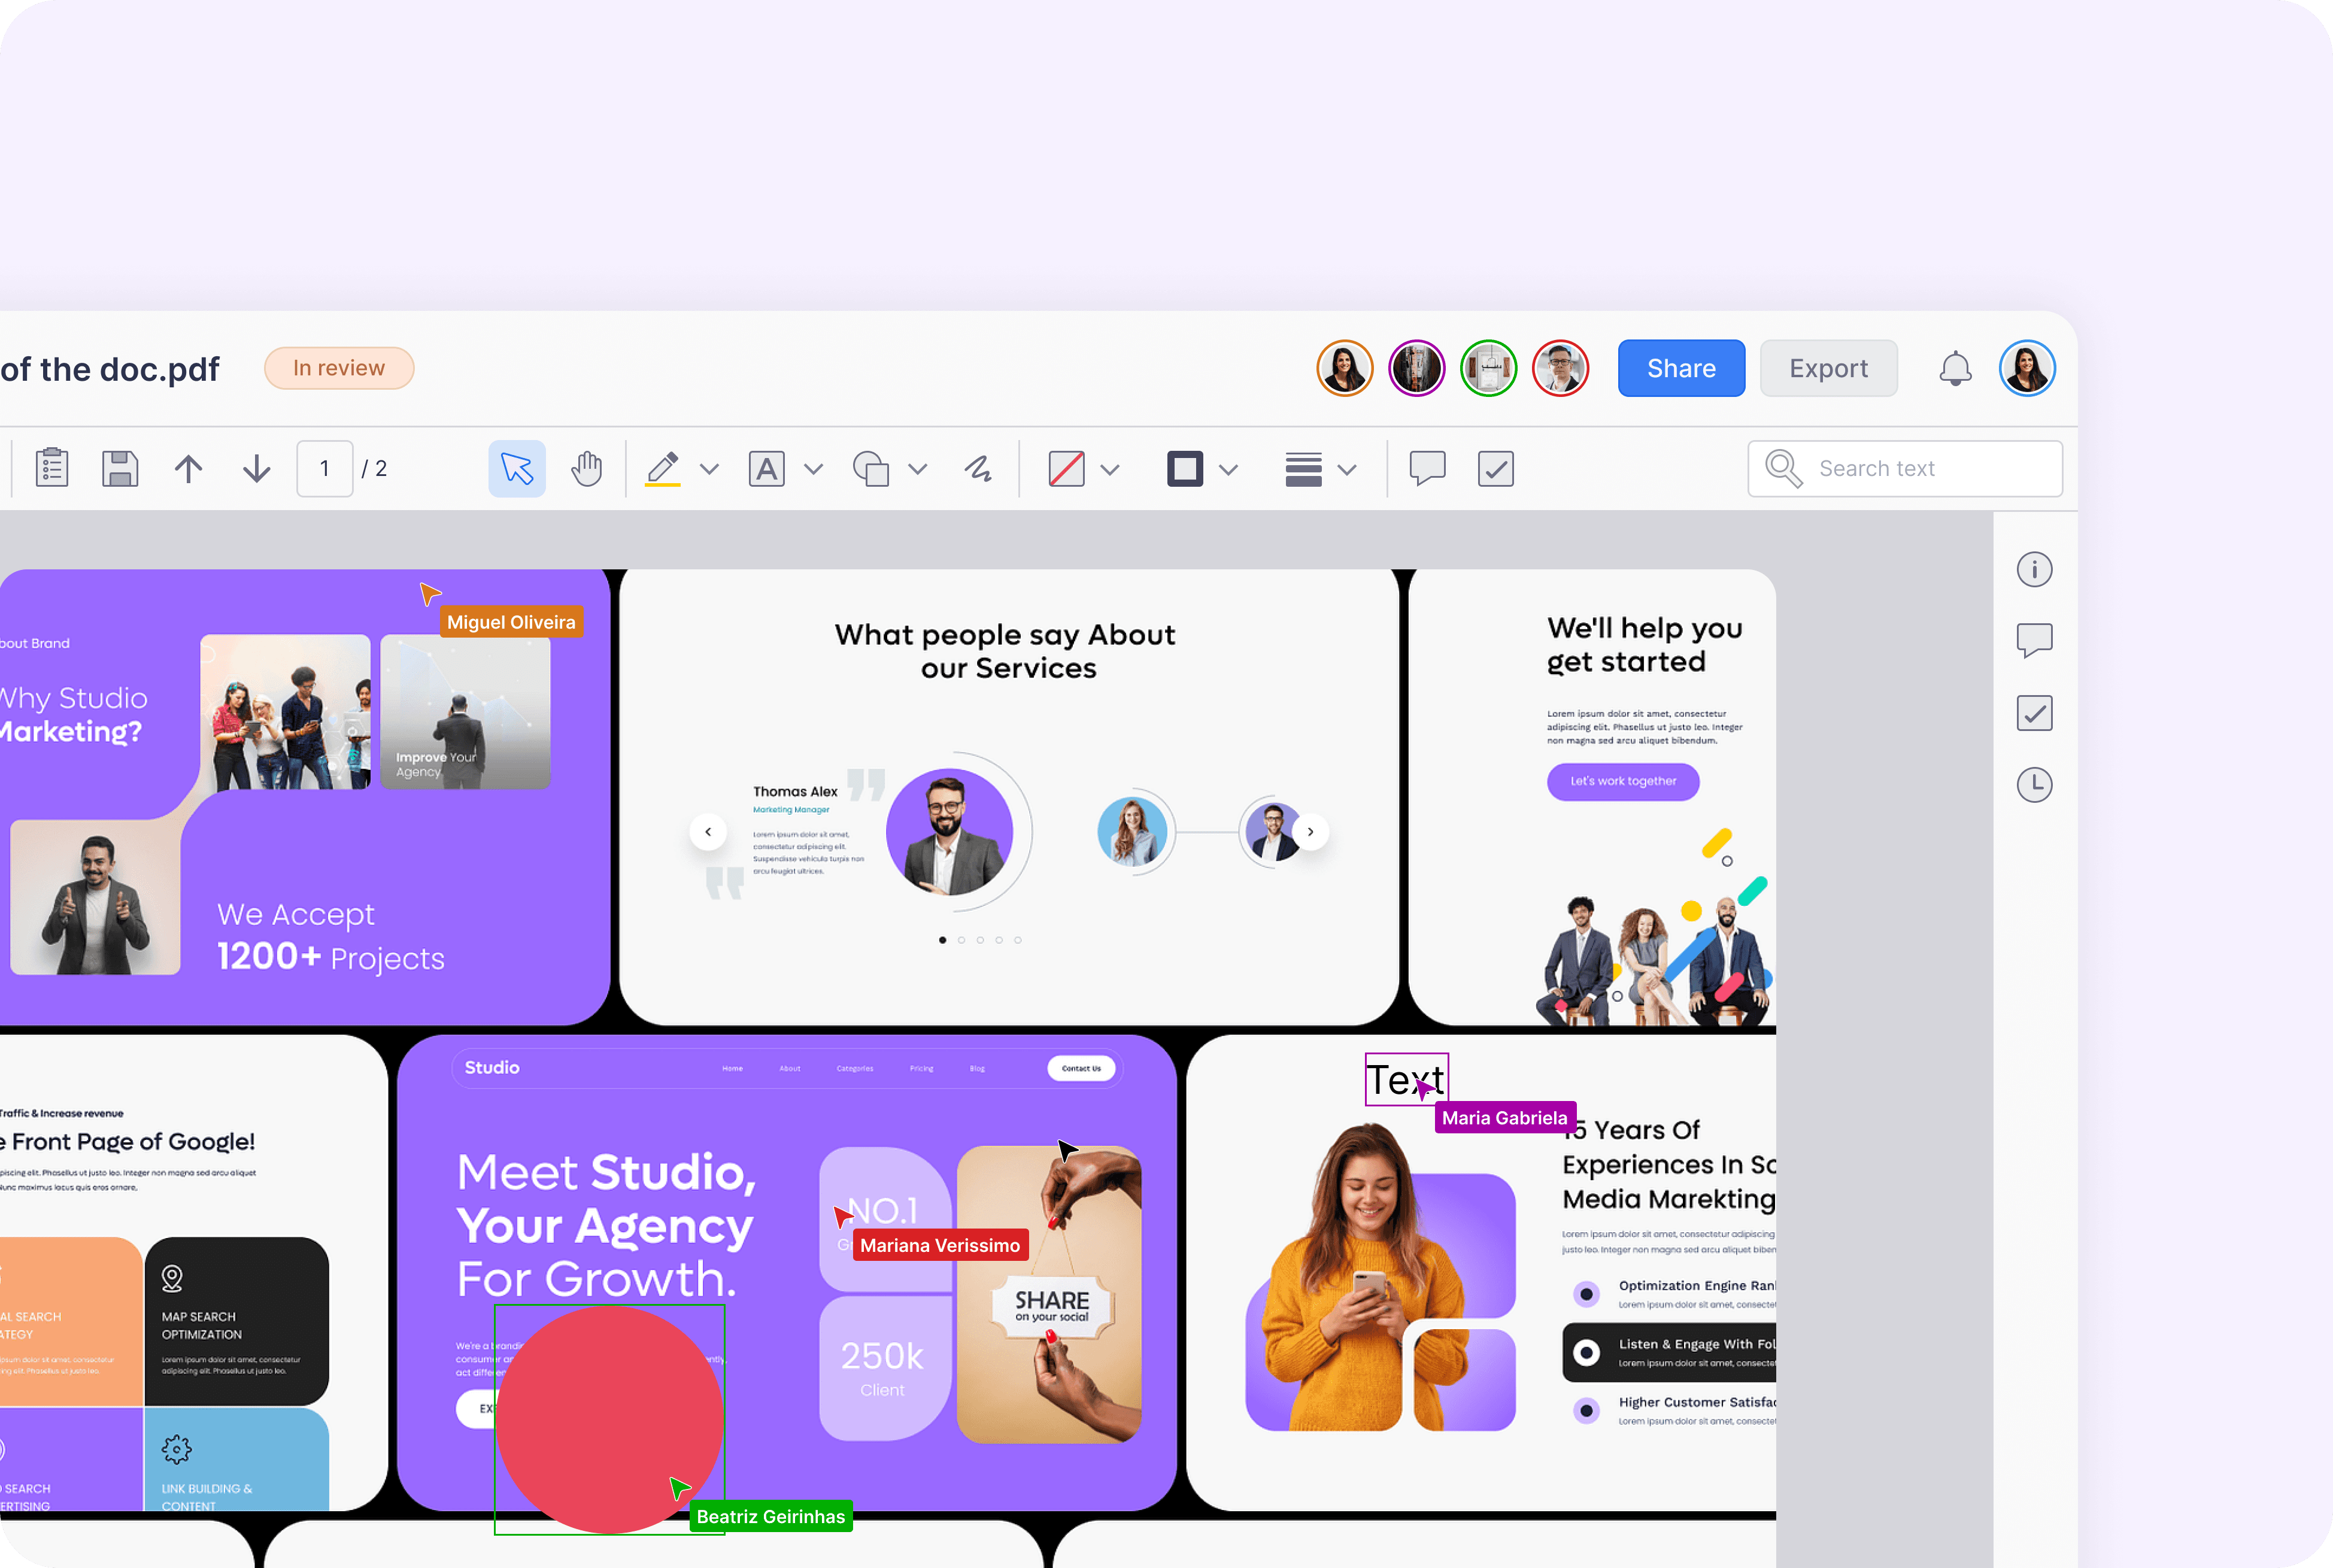The width and height of the screenshot is (2333, 1568).
Task: Open the document outline icon
Action: click(x=51, y=468)
